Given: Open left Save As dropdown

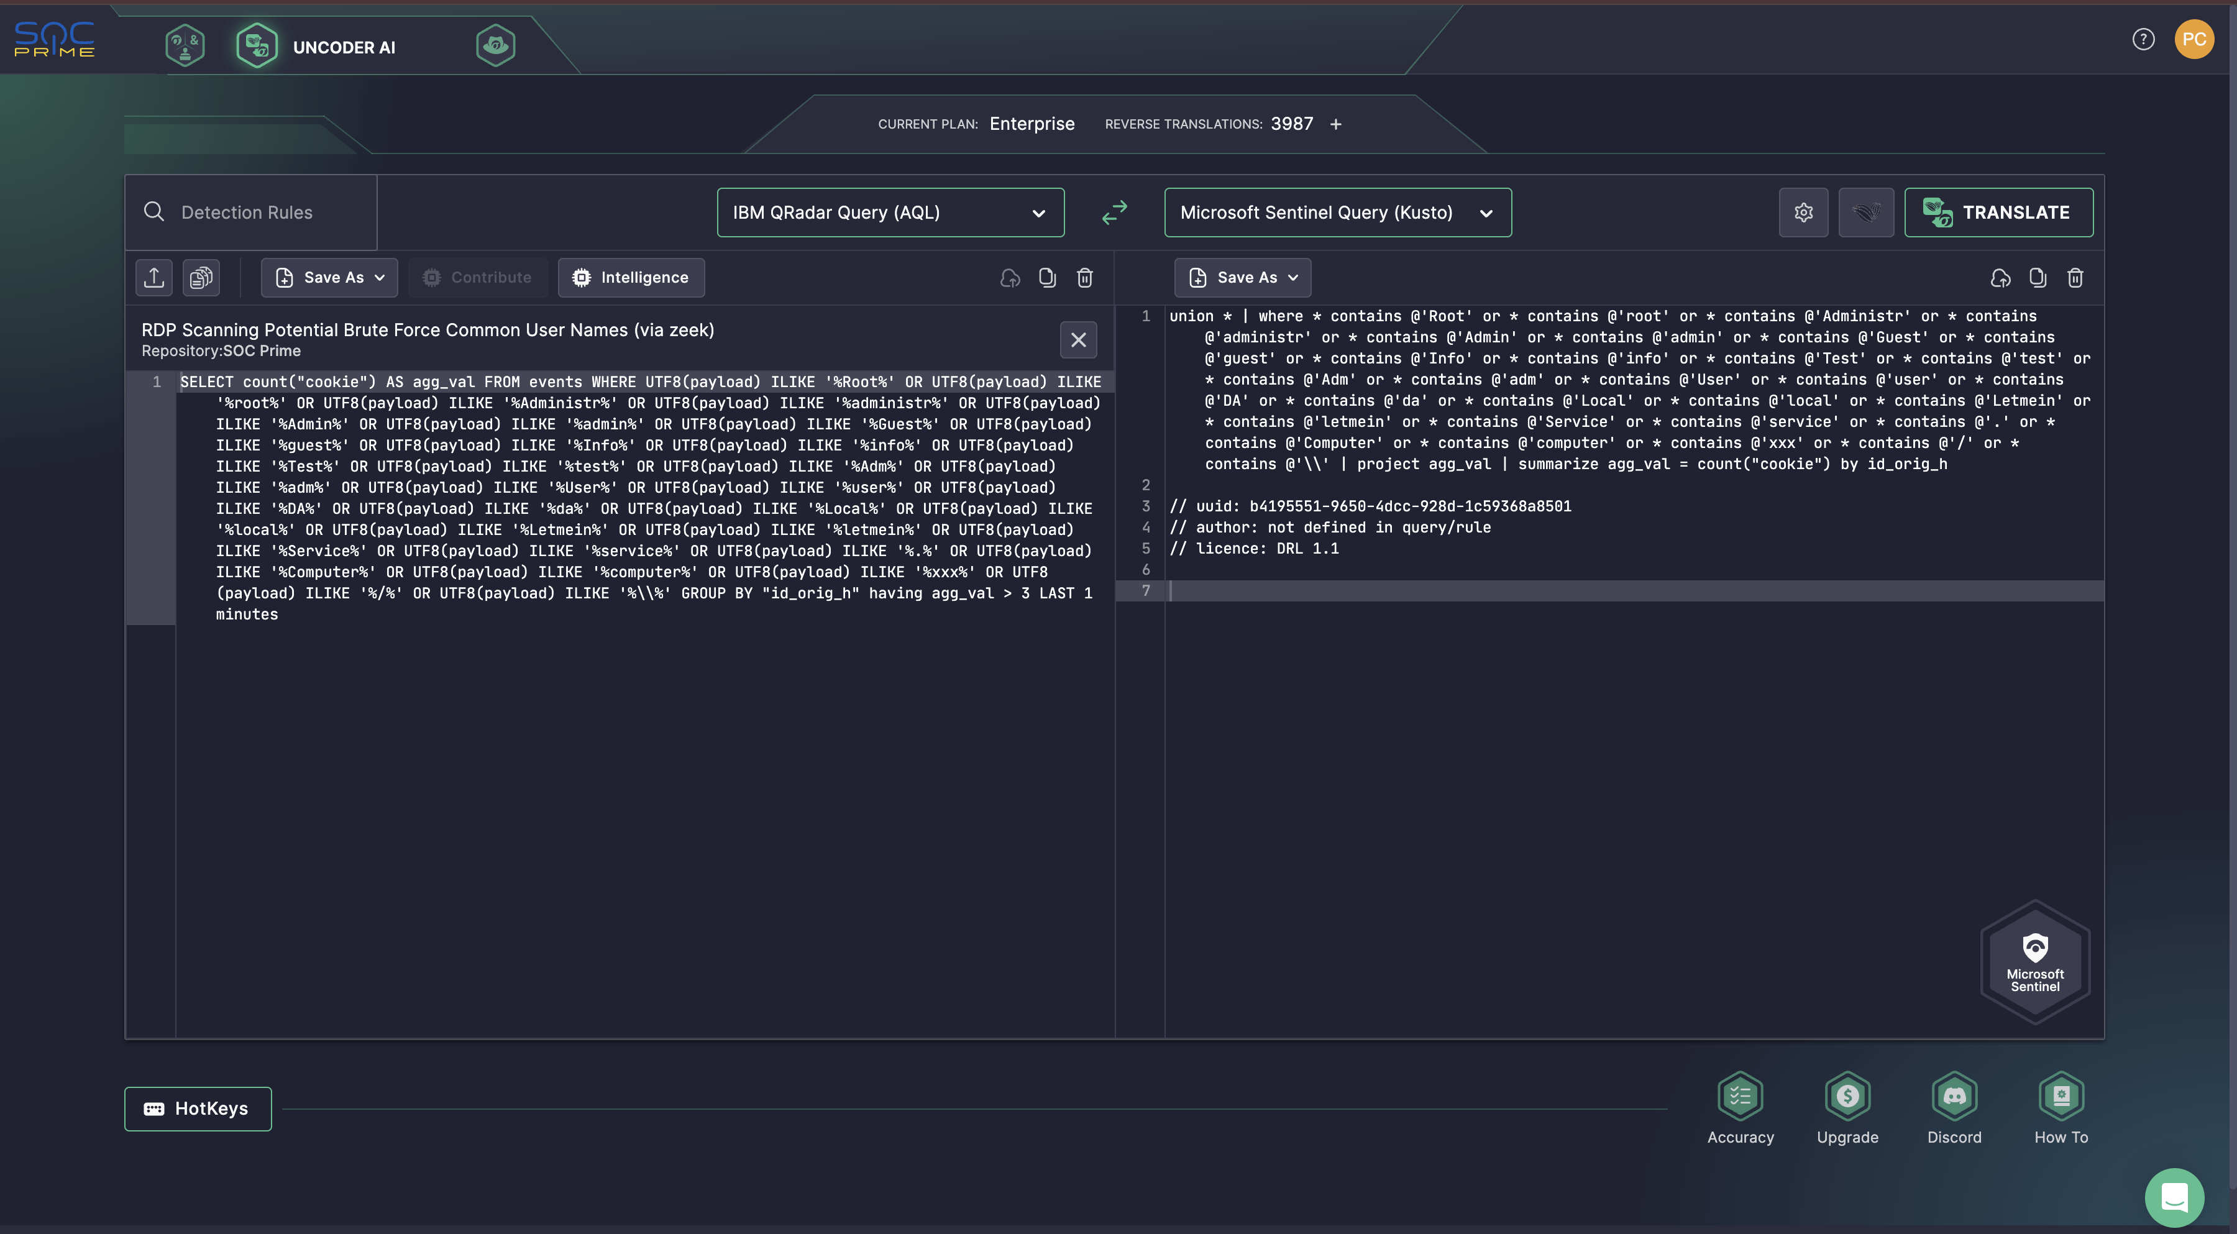Looking at the screenshot, I should click(329, 277).
